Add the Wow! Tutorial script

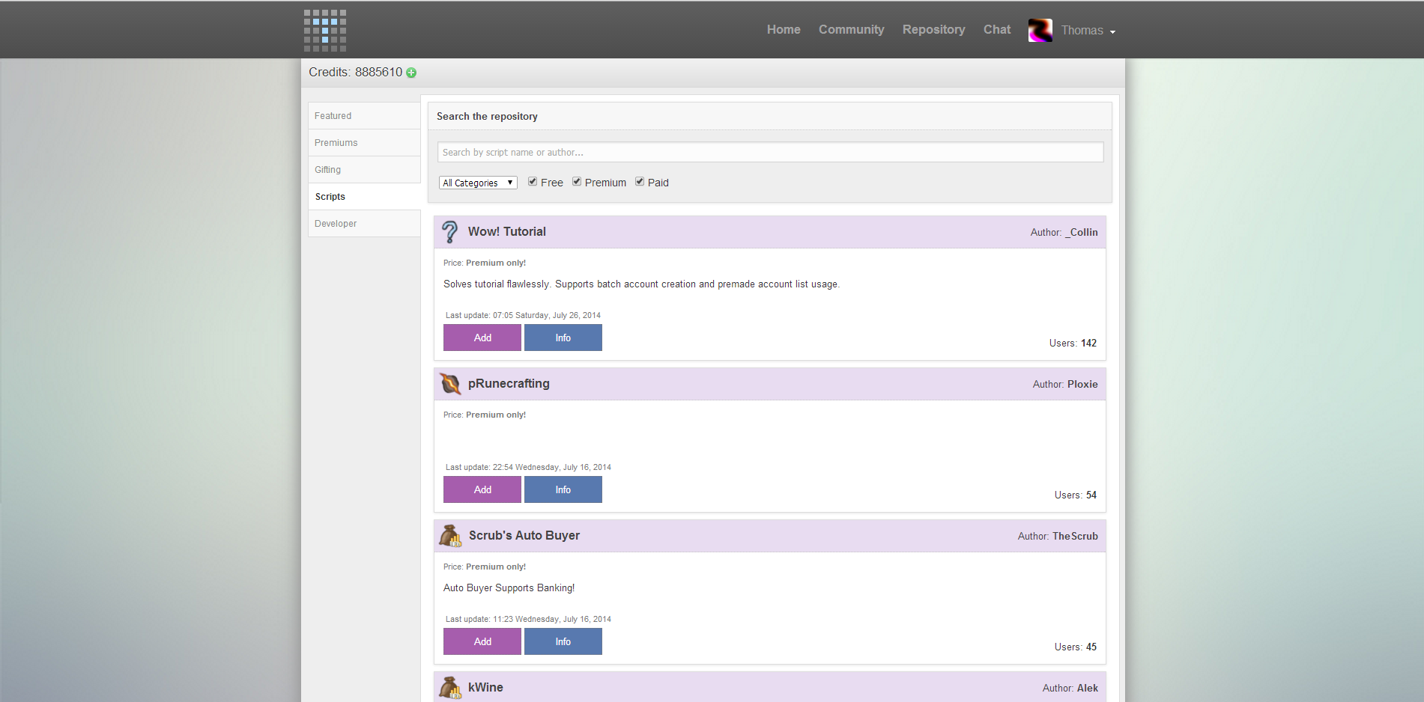tap(482, 338)
